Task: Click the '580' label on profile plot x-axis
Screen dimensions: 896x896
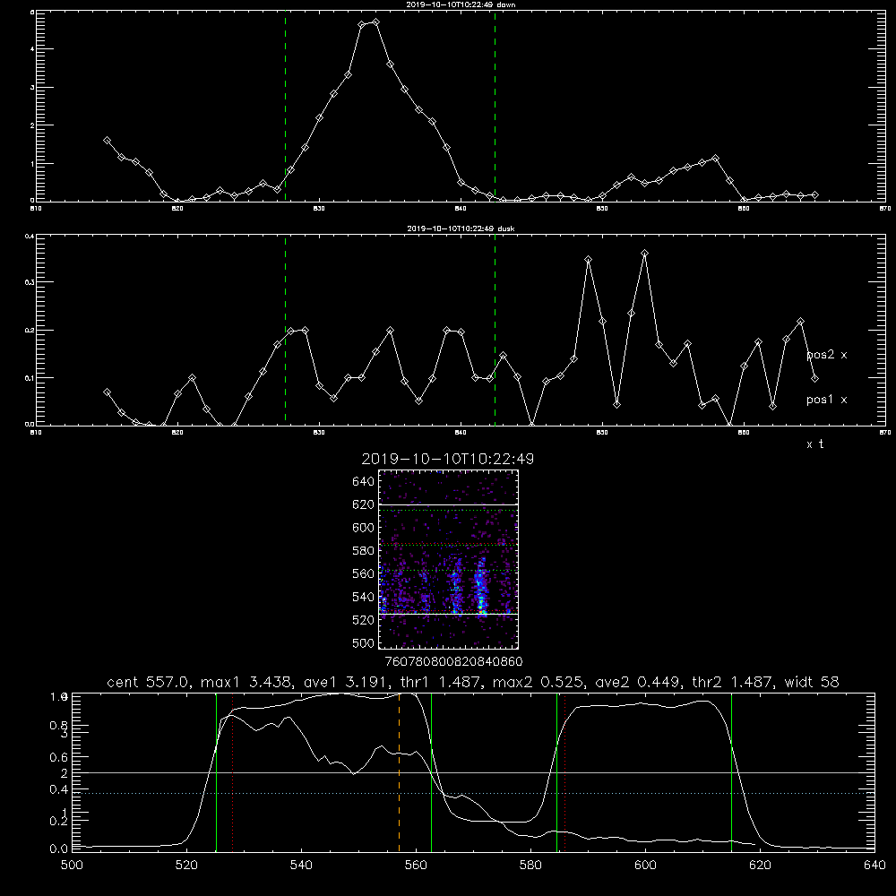Action: coord(530,866)
